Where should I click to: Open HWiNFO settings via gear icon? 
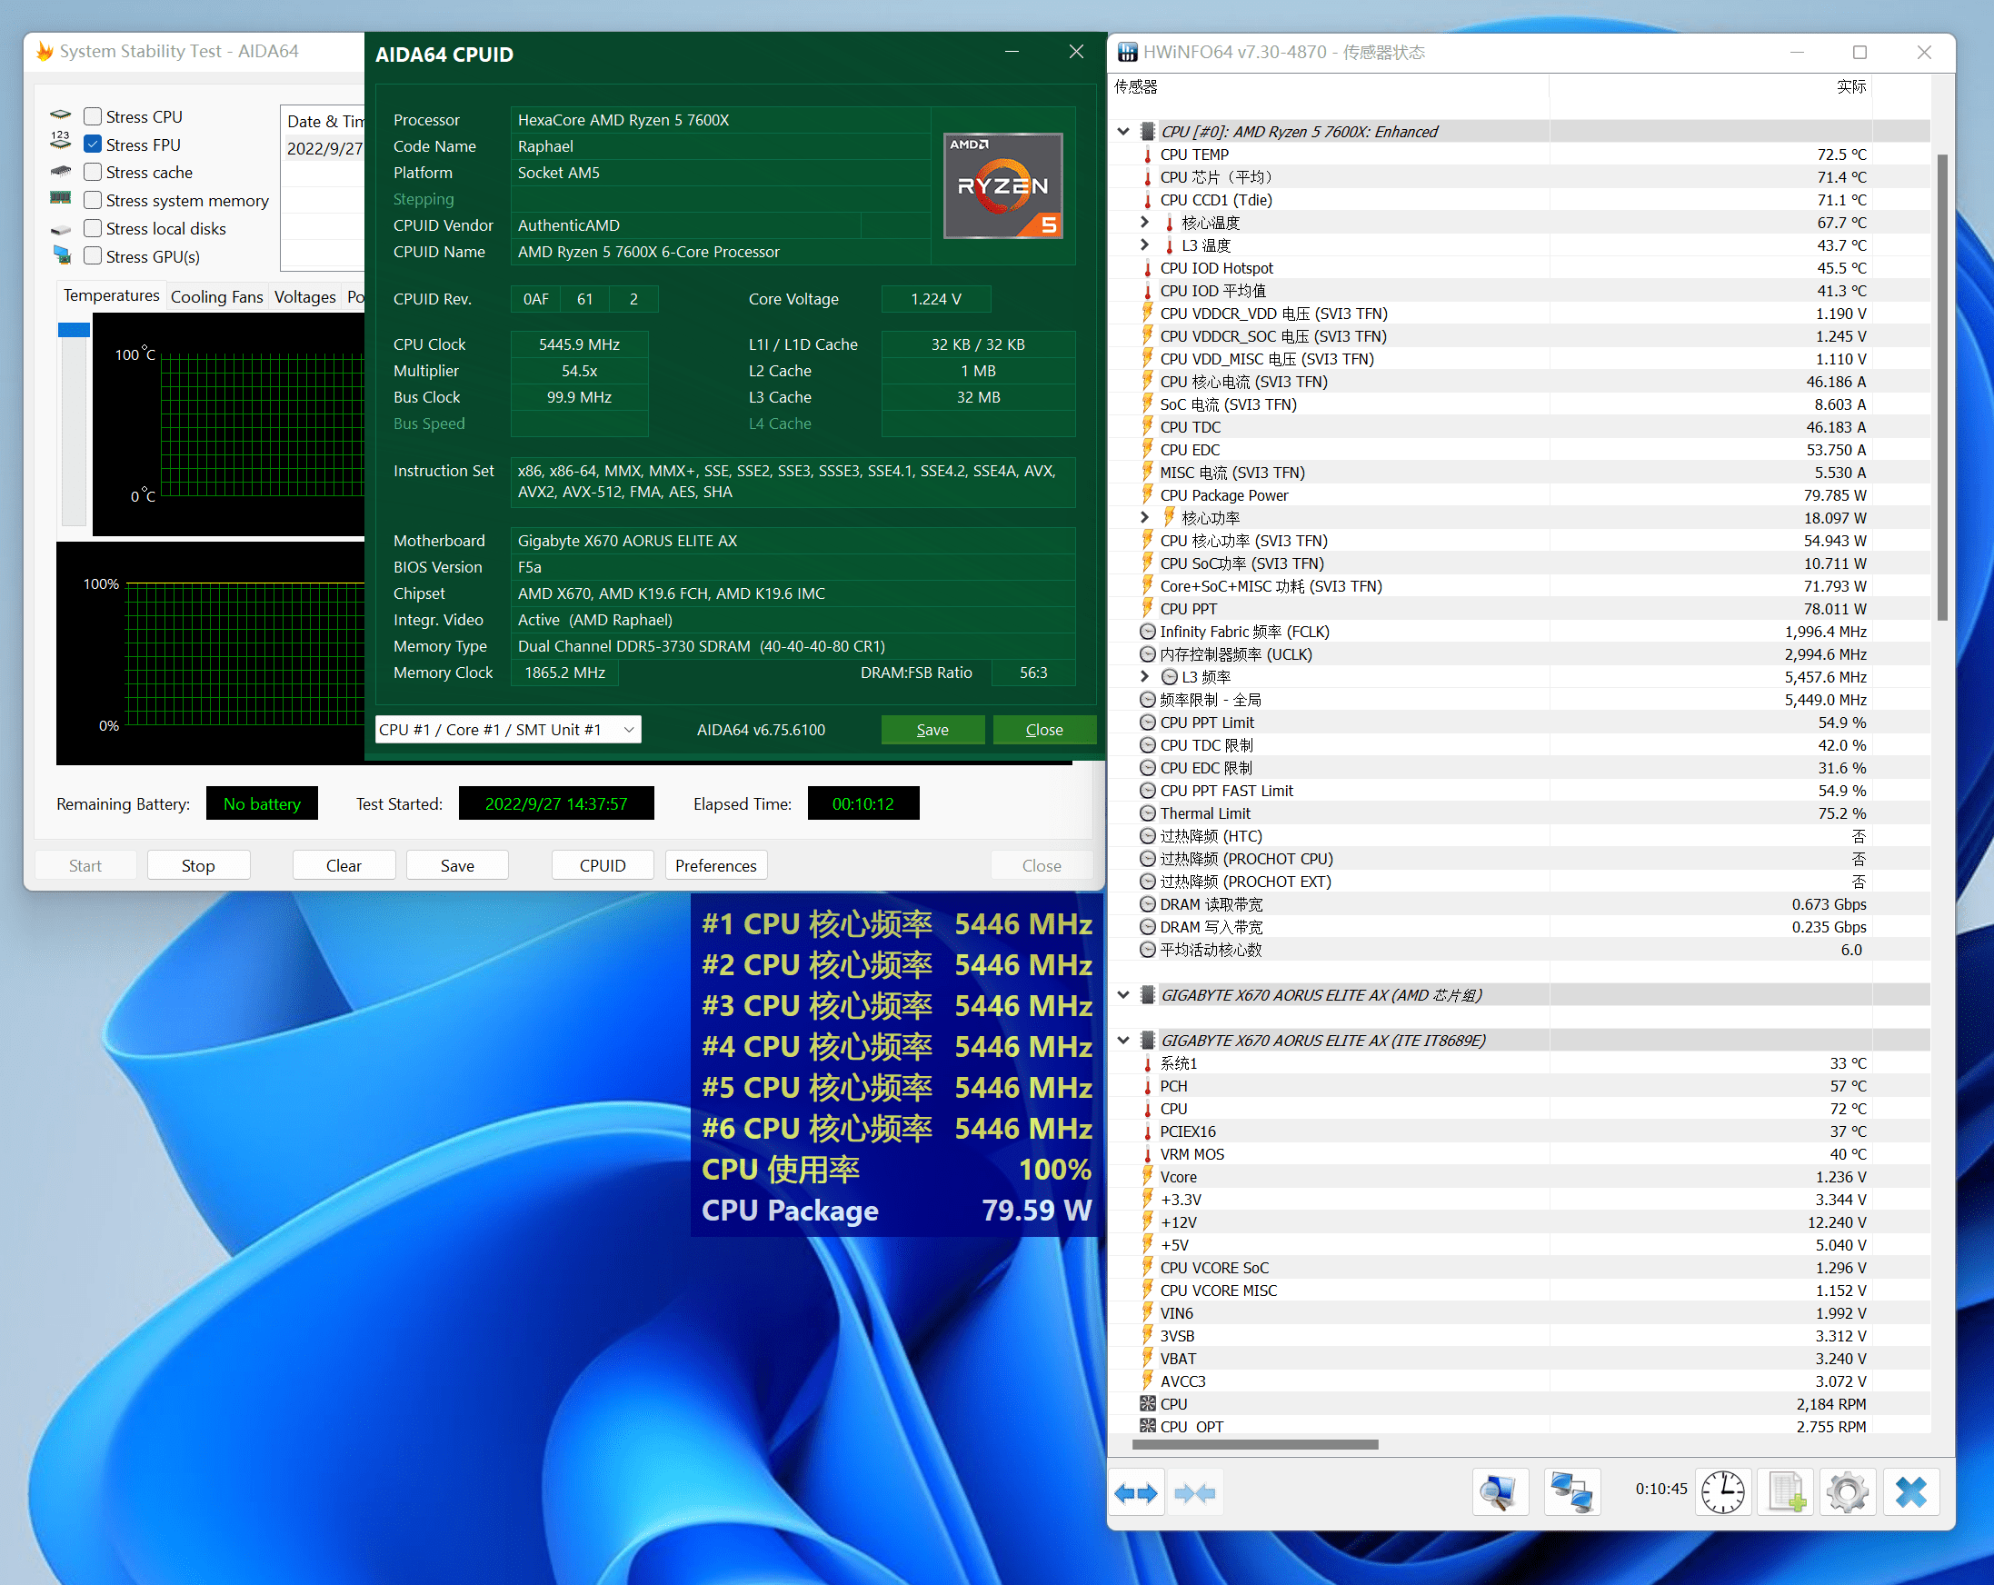pyautogui.click(x=1846, y=1491)
